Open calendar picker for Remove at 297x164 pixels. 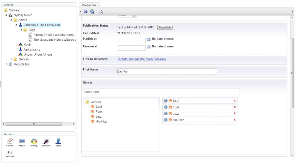(x=149, y=47)
